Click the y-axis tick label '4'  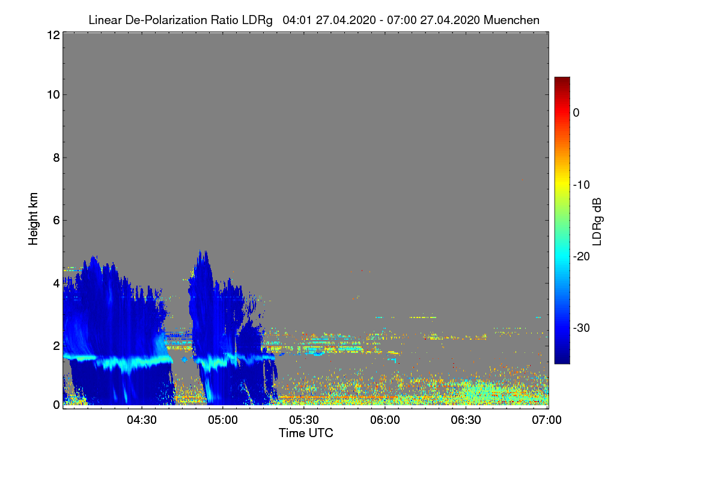(x=56, y=283)
